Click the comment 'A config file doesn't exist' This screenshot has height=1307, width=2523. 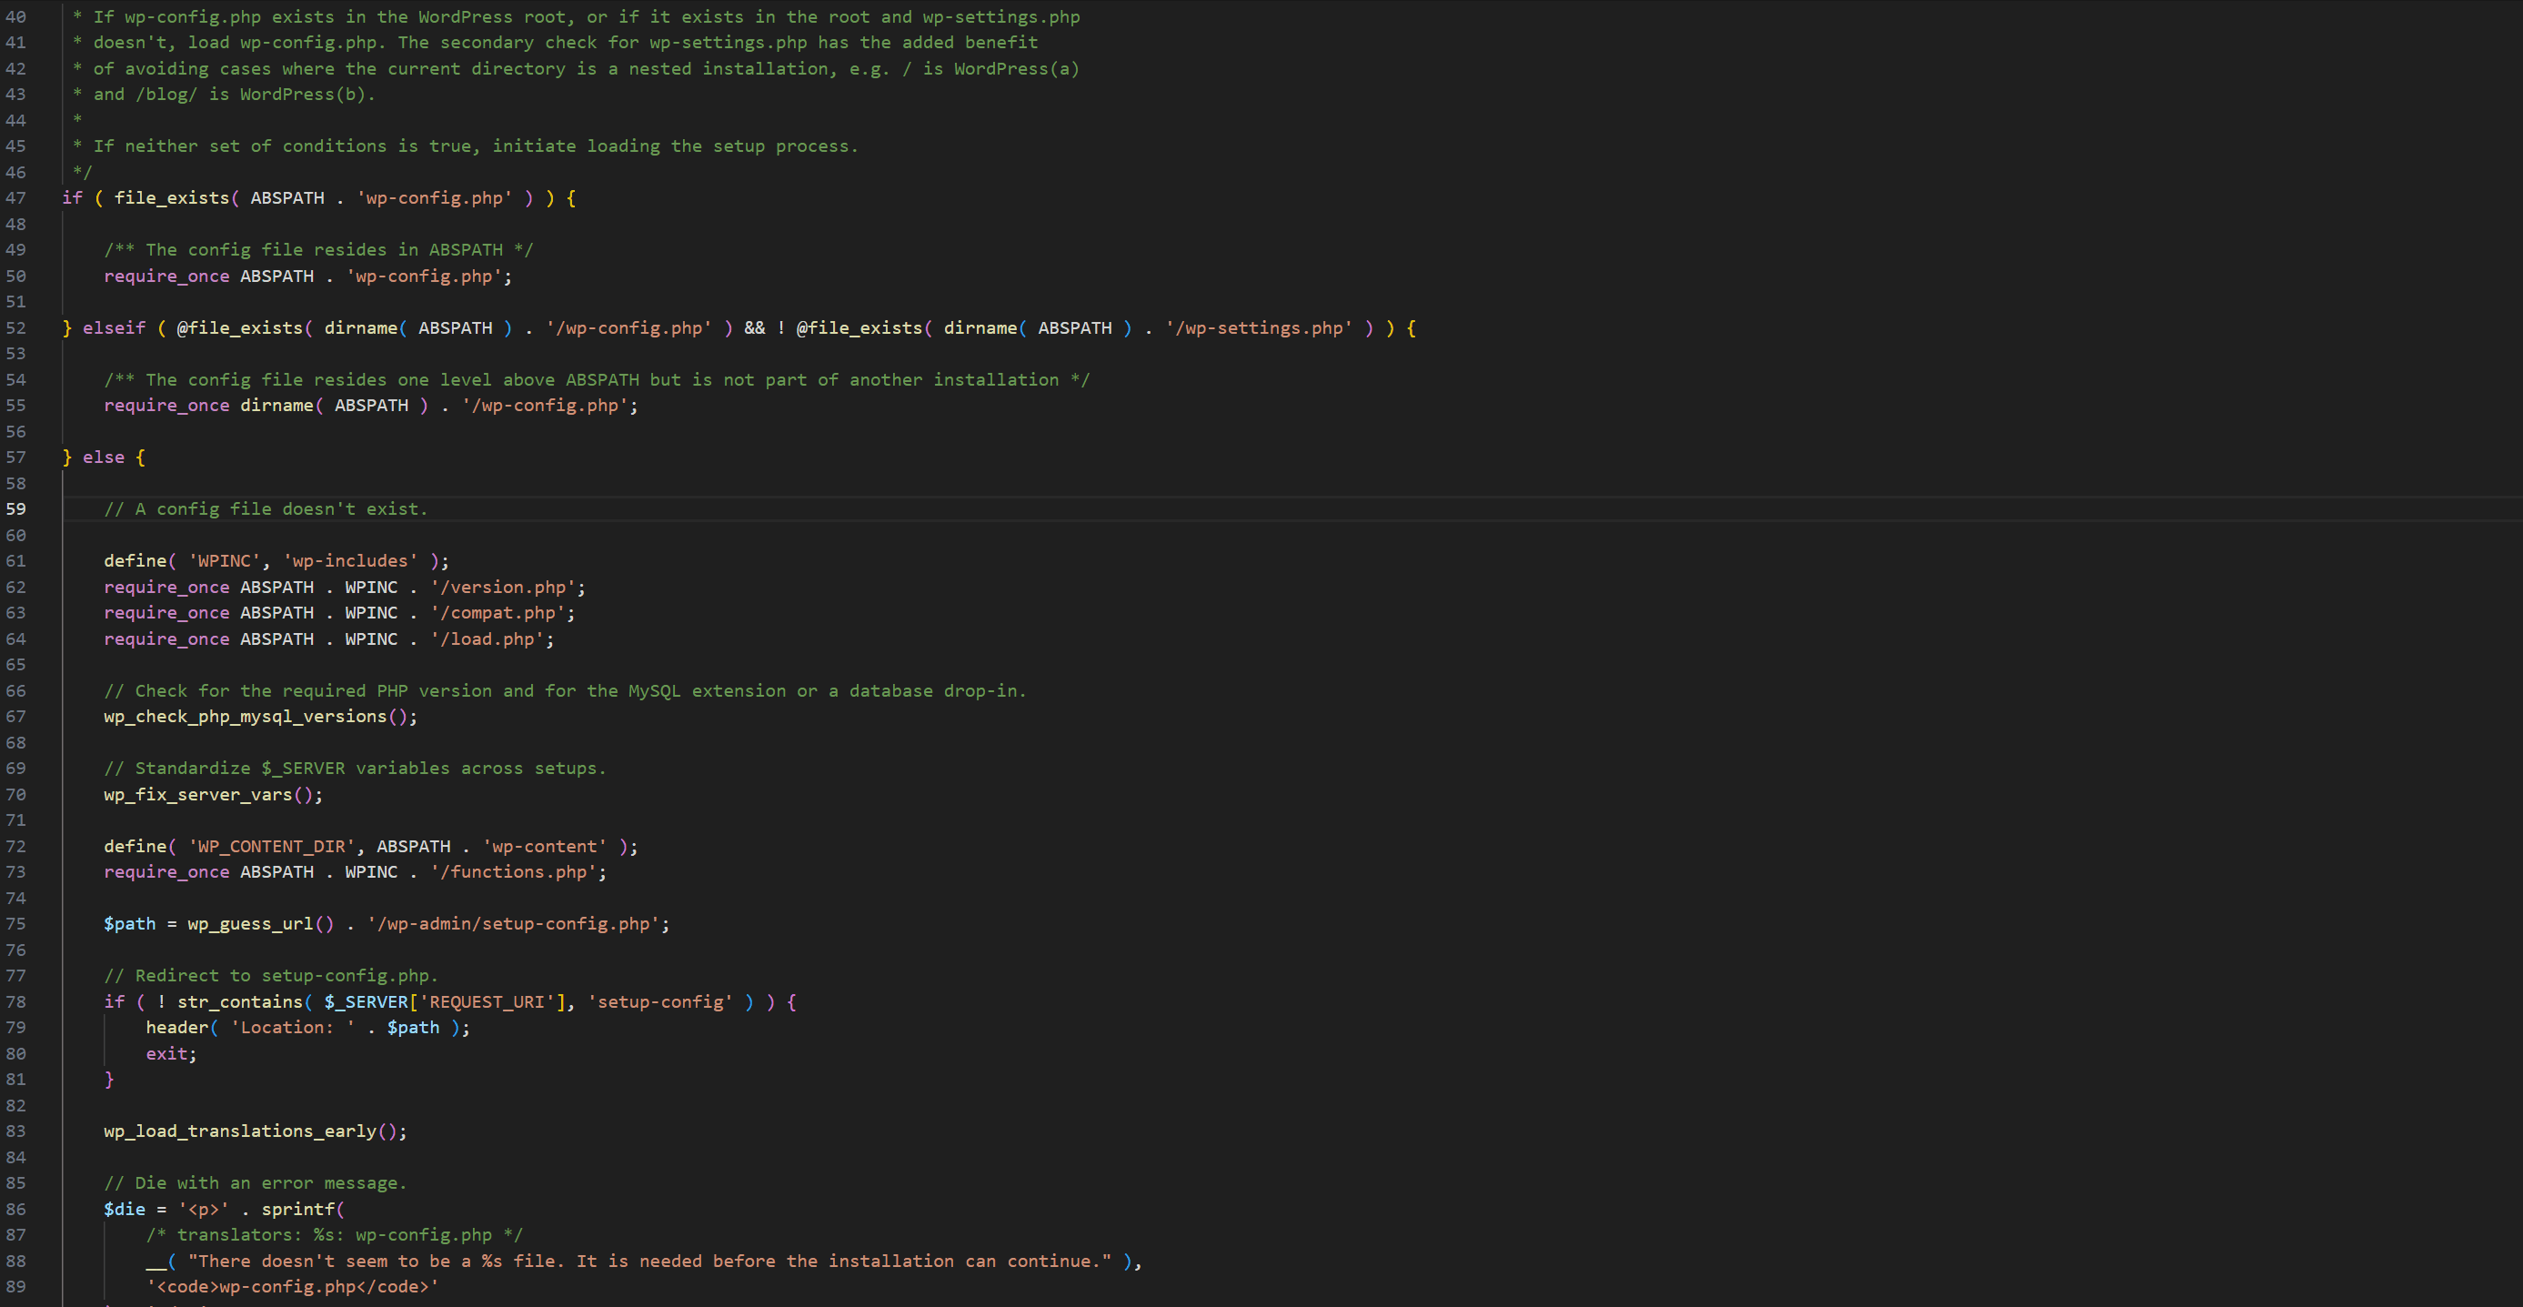pos(265,508)
